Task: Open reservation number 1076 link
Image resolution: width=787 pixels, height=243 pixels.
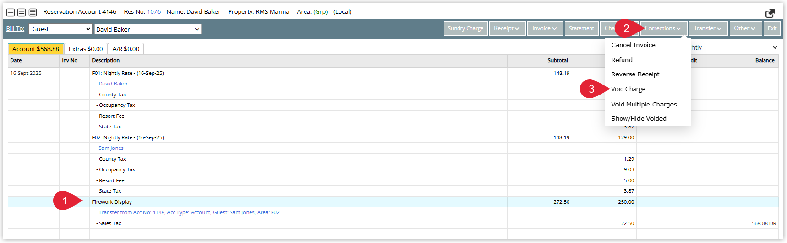Action: [x=153, y=12]
